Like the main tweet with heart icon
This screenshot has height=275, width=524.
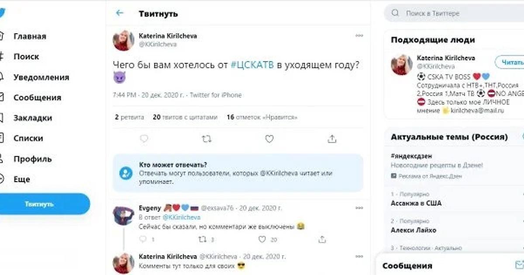coord(269,139)
